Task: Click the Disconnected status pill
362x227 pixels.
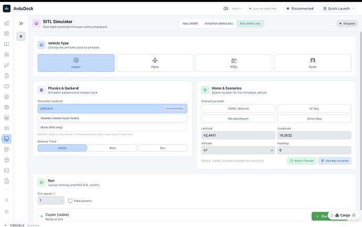Action: pos(300,8)
